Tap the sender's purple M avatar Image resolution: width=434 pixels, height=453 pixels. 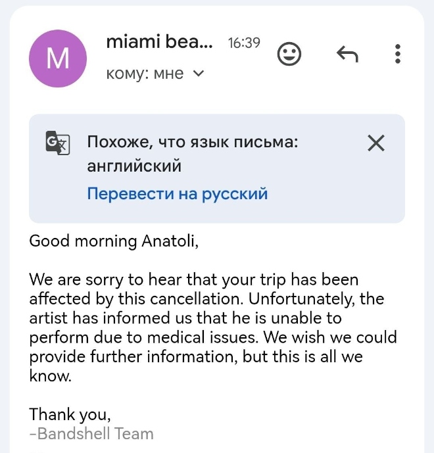point(58,58)
